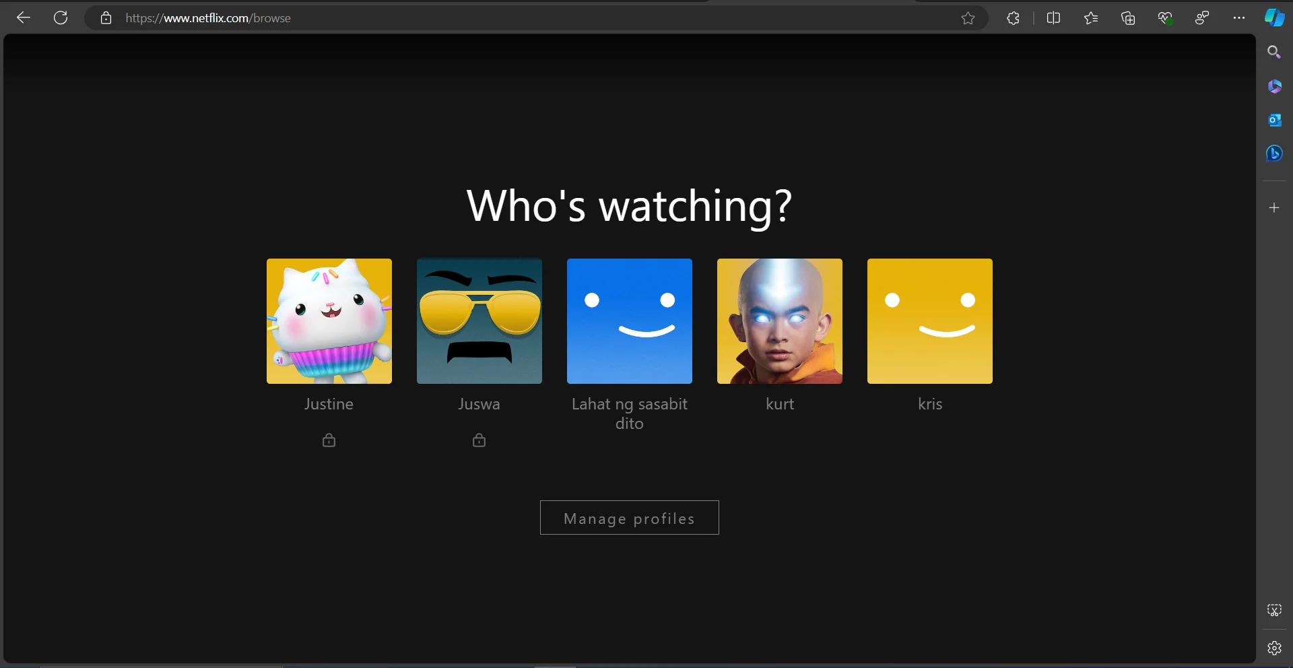This screenshot has width=1293, height=668.
Task: Refresh the Netflix page
Action: [x=61, y=18]
